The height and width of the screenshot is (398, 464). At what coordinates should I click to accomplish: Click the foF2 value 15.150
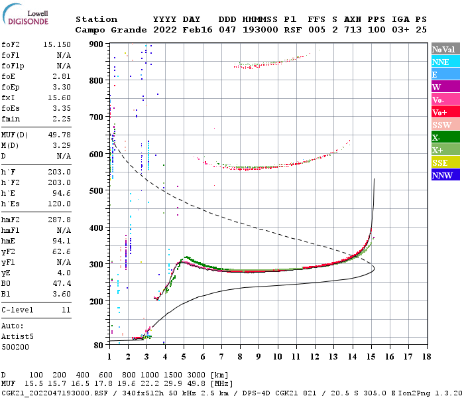[x=57, y=44]
